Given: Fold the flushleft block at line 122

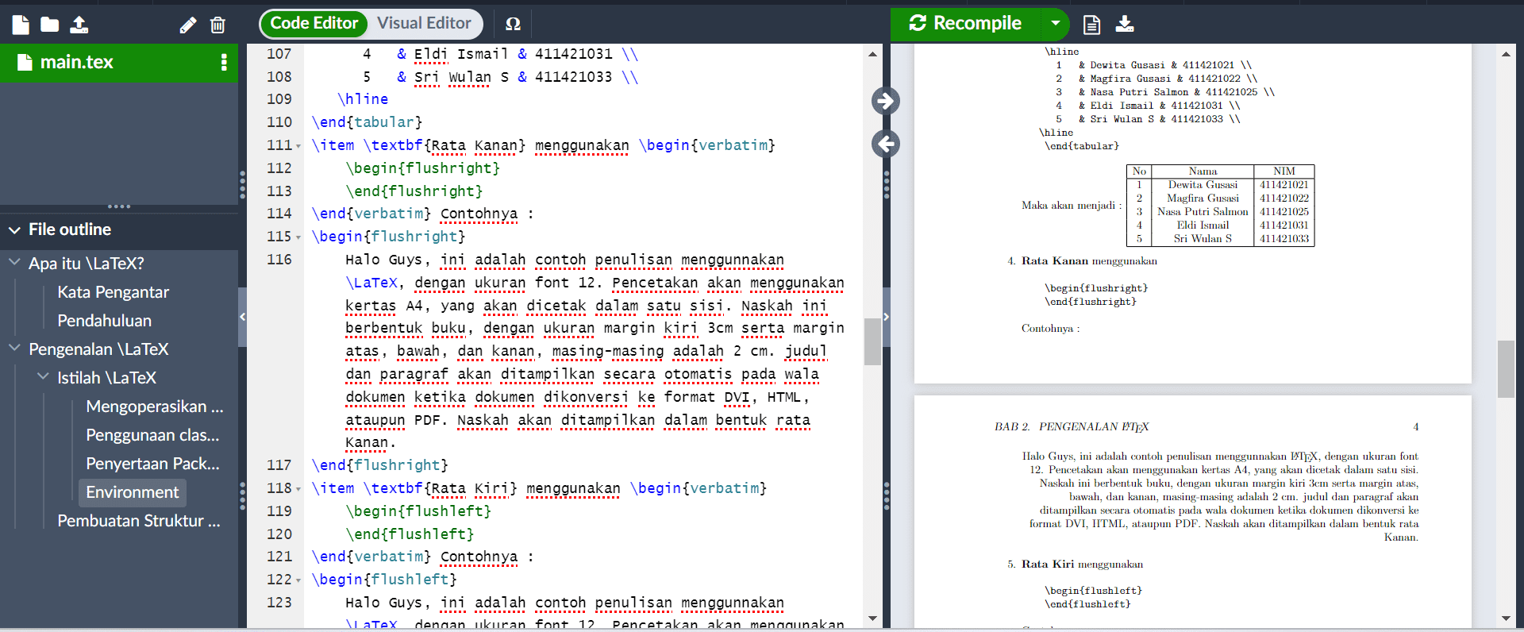Looking at the screenshot, I should (298, 580).
